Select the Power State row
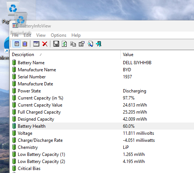Viewport: 194px width, 173px height. pos(102,91)
